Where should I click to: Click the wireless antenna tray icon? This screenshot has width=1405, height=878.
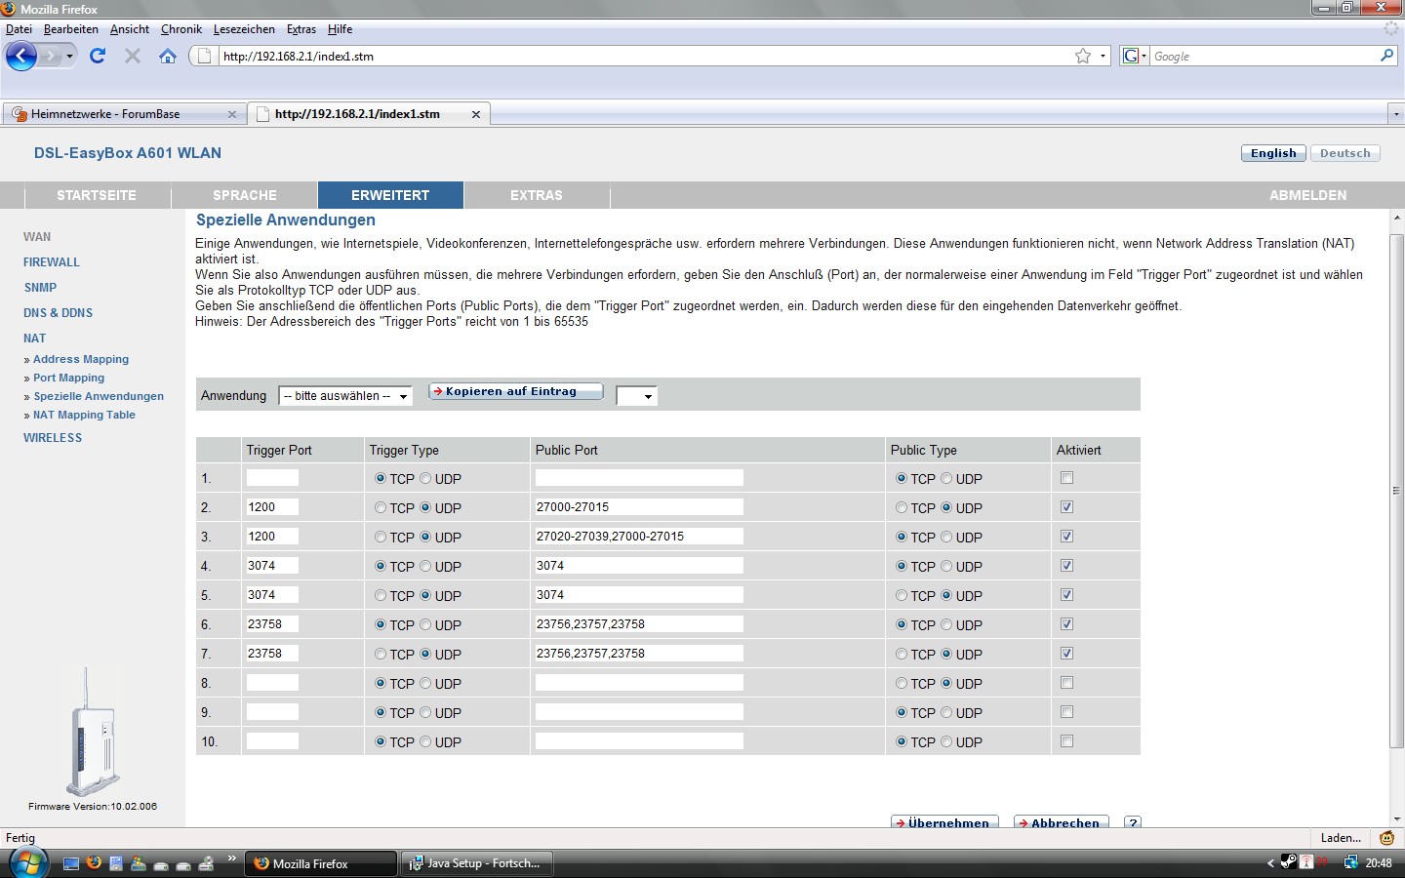pos(1305,862)
